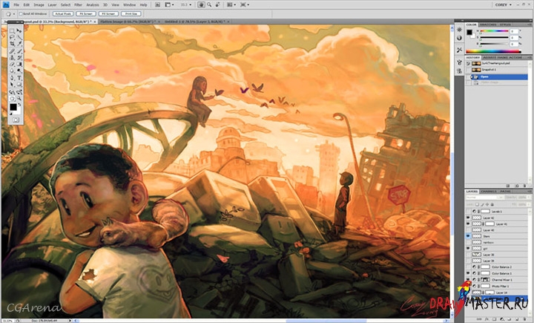Select the Brush tool
Screen dimensions: 534x323
[19, 51]
